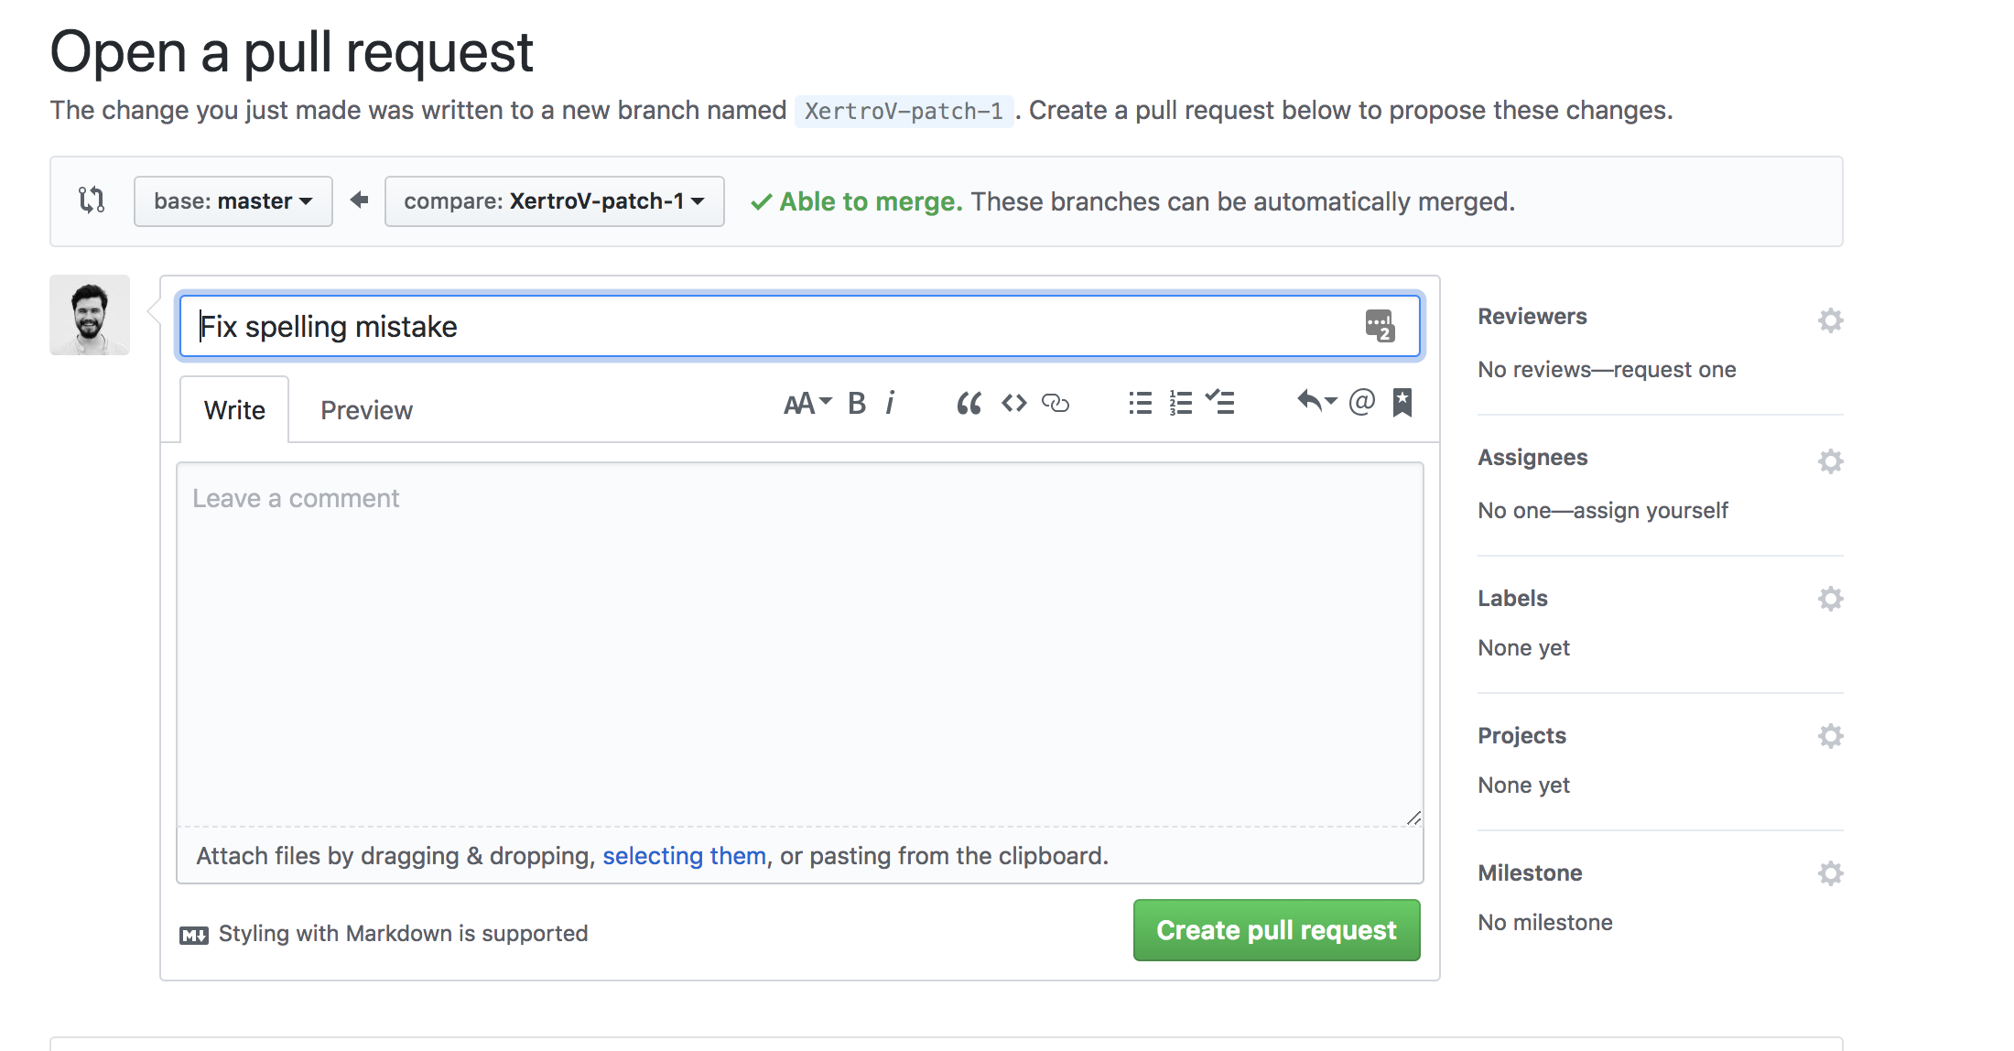Click the Create pull request button
Viewport: 2014px width, 1051px height.
click(1277, 930)
